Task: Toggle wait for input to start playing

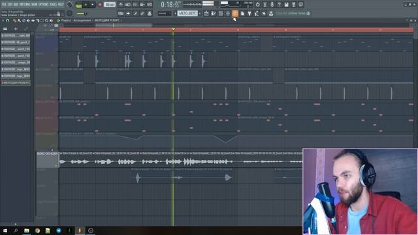Action: click(128, 5)
